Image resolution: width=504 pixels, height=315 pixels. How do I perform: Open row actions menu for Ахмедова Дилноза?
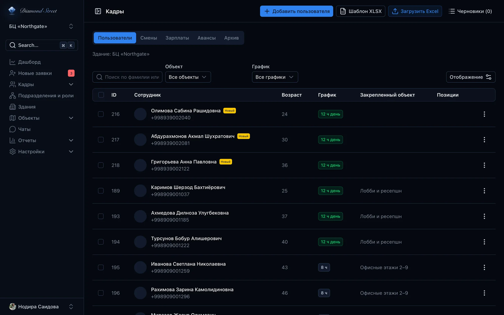[x=484, y=216]
